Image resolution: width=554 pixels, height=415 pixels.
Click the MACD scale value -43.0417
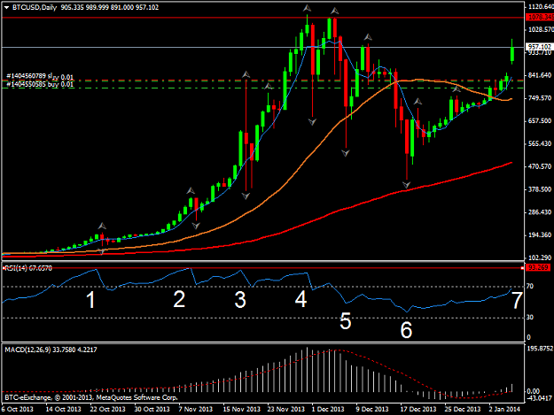point(539,398)
